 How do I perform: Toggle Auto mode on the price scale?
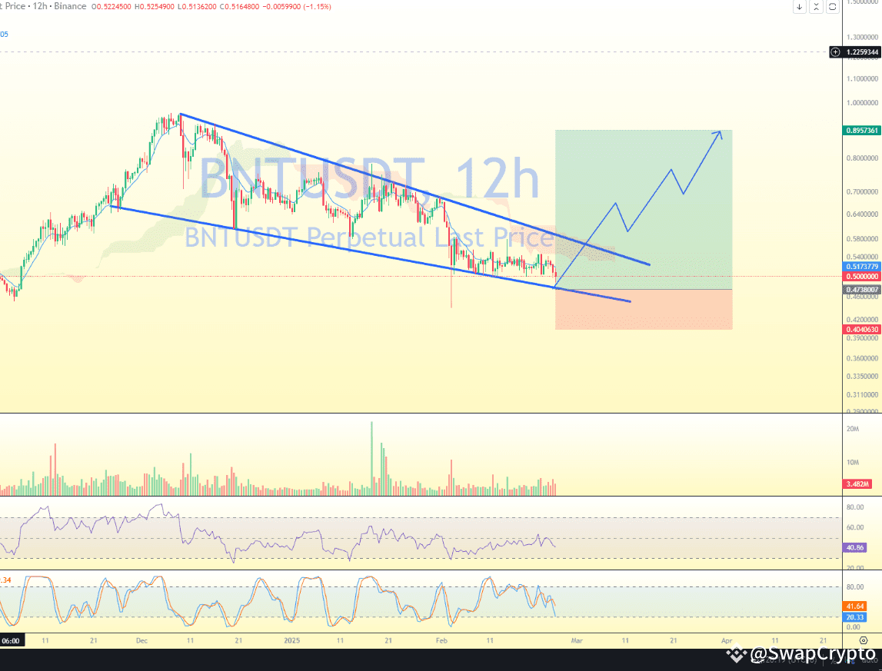click(x=869, y=659)
